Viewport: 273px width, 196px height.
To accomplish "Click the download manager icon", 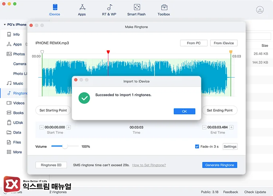I will (260, 10).
